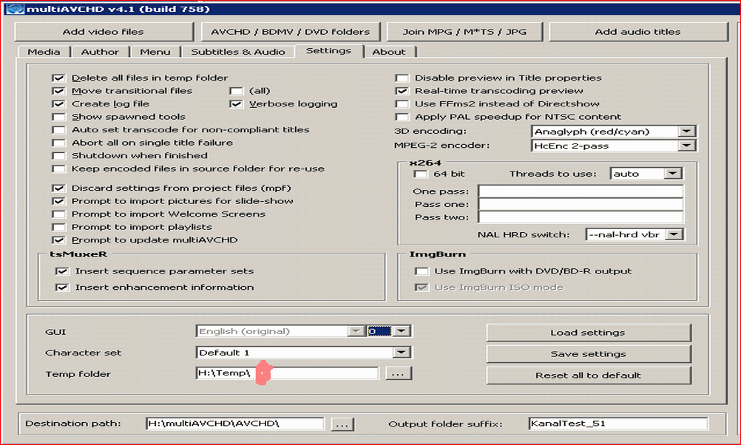
Task: Click the Output folder suffix field
Action: 617,424
